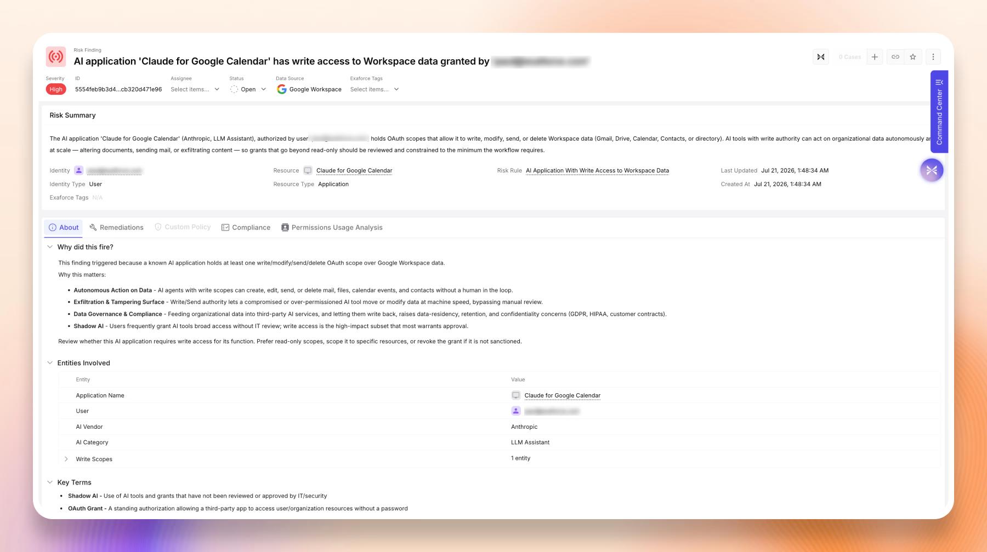The image size is (987, 552).
Task: Click the Open status circle icon
Action: 234,89
